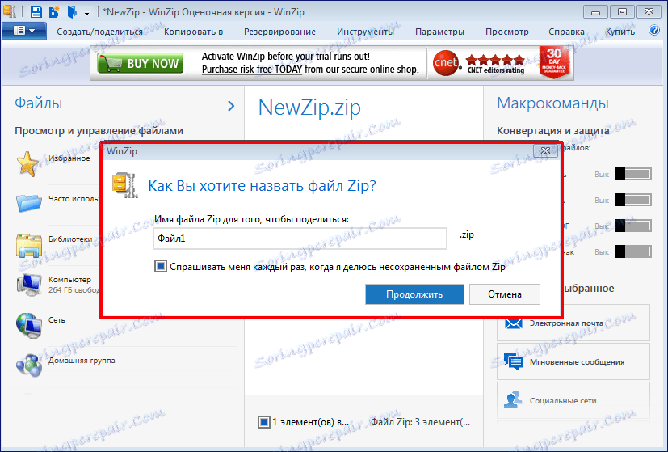Click the green BUY NOW button
668x452 pixels.
pyautogui.click(x=141, y=63)
